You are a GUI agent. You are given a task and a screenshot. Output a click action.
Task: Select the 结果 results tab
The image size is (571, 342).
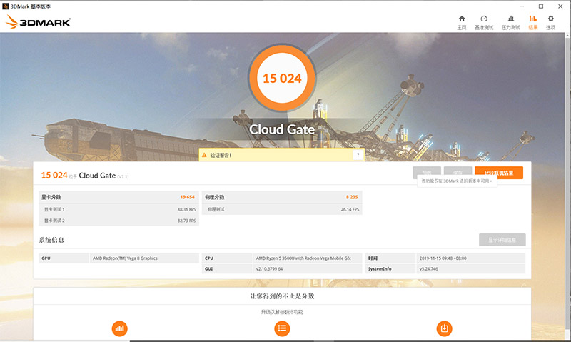532,23
